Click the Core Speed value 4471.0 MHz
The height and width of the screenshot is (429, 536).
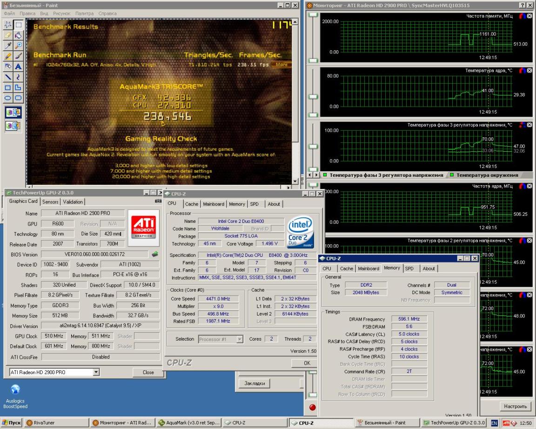pos(218,299)
